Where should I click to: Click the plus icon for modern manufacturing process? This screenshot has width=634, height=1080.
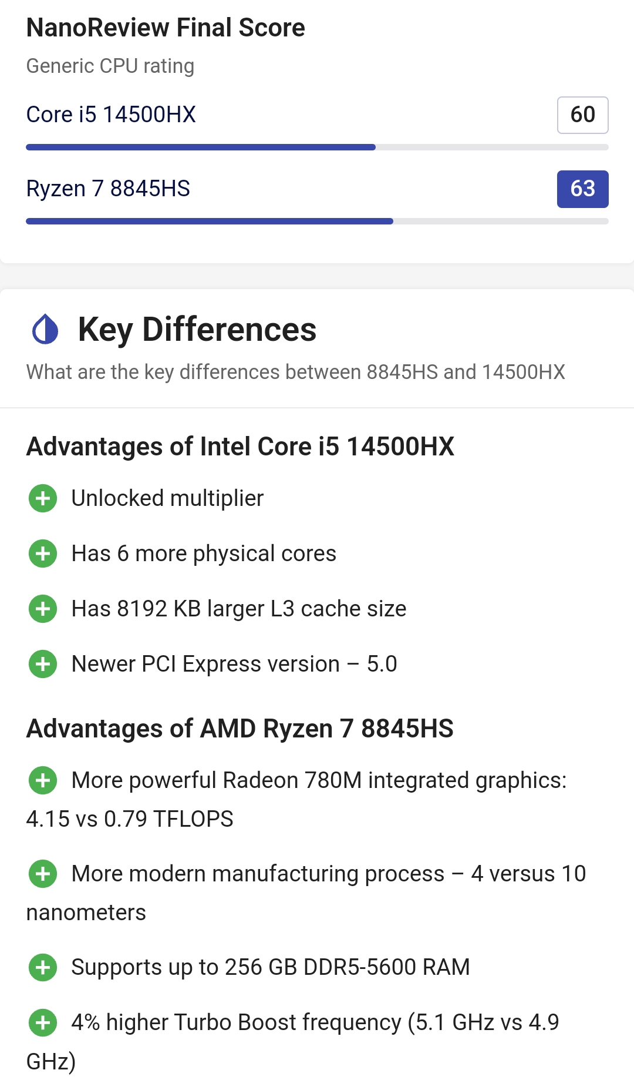point(43,874)
